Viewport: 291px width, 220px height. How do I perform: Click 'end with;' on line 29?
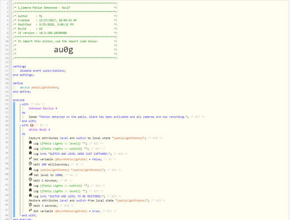coord(29,121)
